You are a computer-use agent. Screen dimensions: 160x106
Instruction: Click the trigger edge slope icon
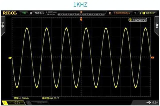[x=140, y=13]
